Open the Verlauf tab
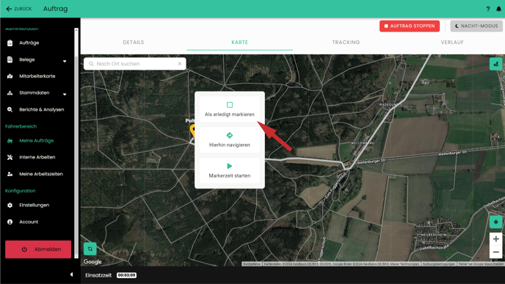This screenshot has height=284, width=505. click(x=452, y=42)
